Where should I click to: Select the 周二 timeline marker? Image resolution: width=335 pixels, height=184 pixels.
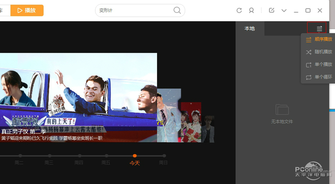(x=20, y=156)
